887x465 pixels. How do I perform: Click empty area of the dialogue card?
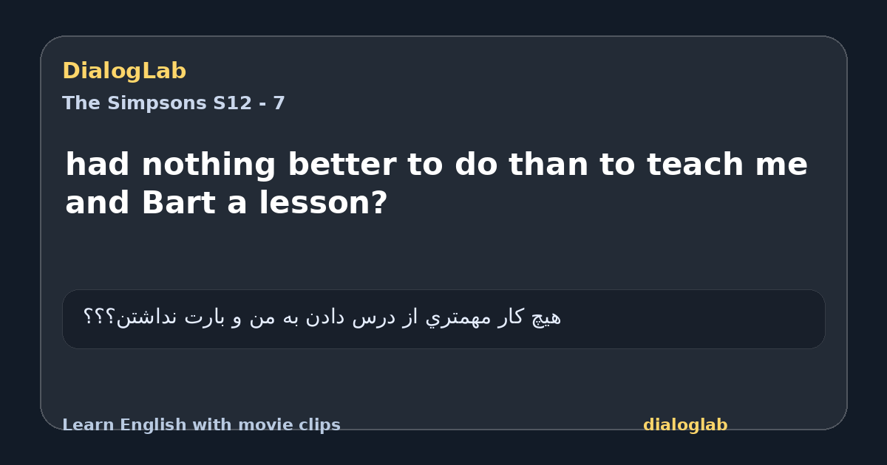(443, 384)
